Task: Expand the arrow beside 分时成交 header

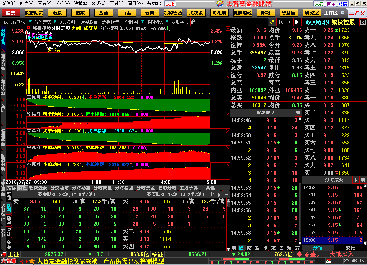Action: click(356, 180)
